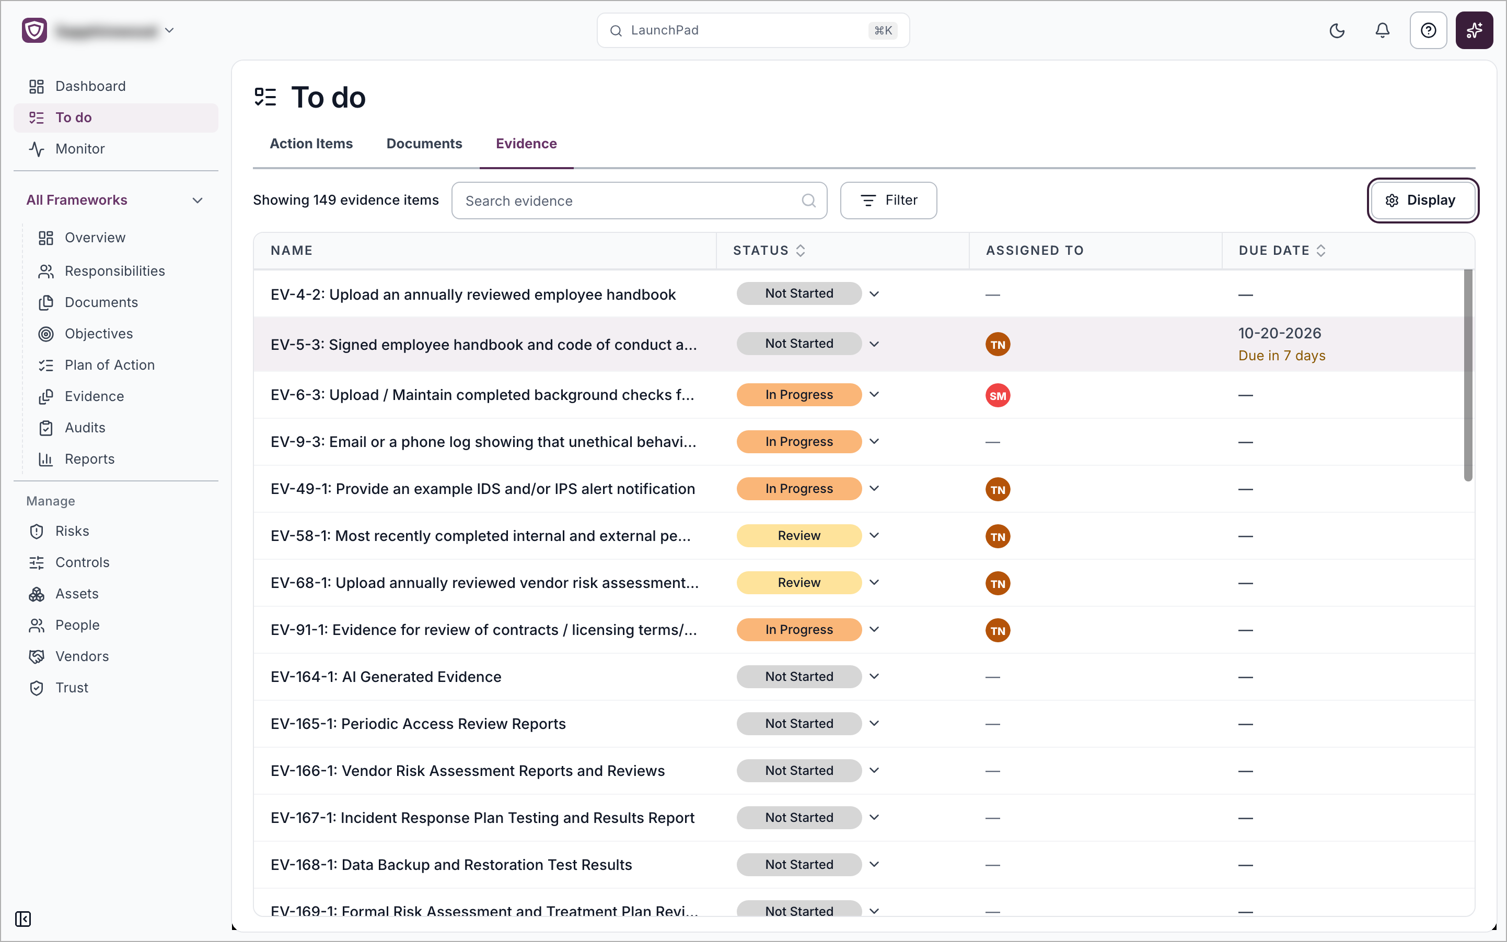Click the table vertical scrollbar
Screen dimensions: 1507x942
[x=1468, y=375]
